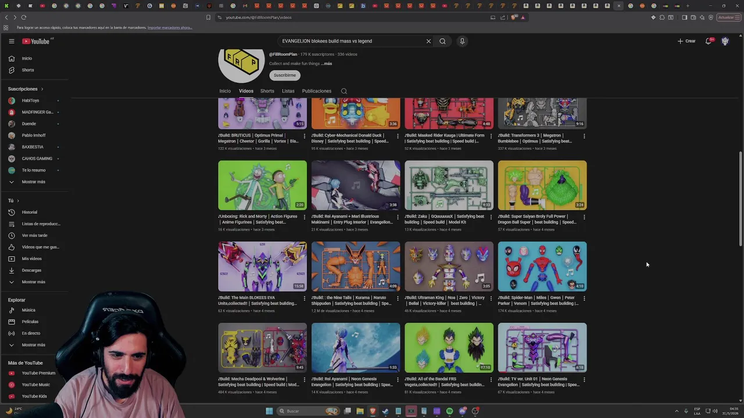Click the YouTube logo
Viewport: 744px width, 418px height.
(36, 41)
